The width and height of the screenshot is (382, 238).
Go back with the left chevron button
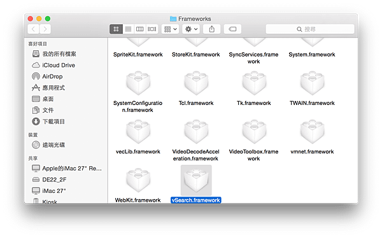33,29
